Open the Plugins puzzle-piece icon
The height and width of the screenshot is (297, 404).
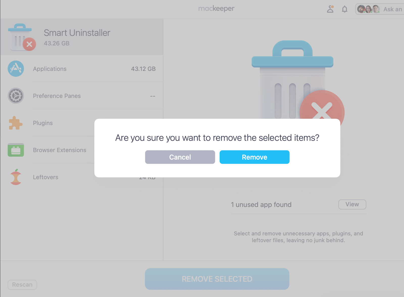[16, 123]
